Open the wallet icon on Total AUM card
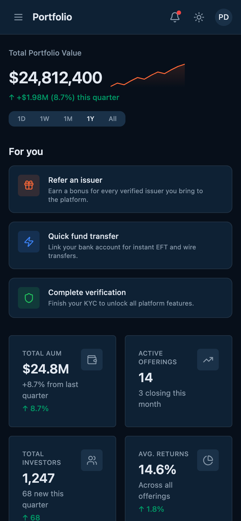 point(91,359)
